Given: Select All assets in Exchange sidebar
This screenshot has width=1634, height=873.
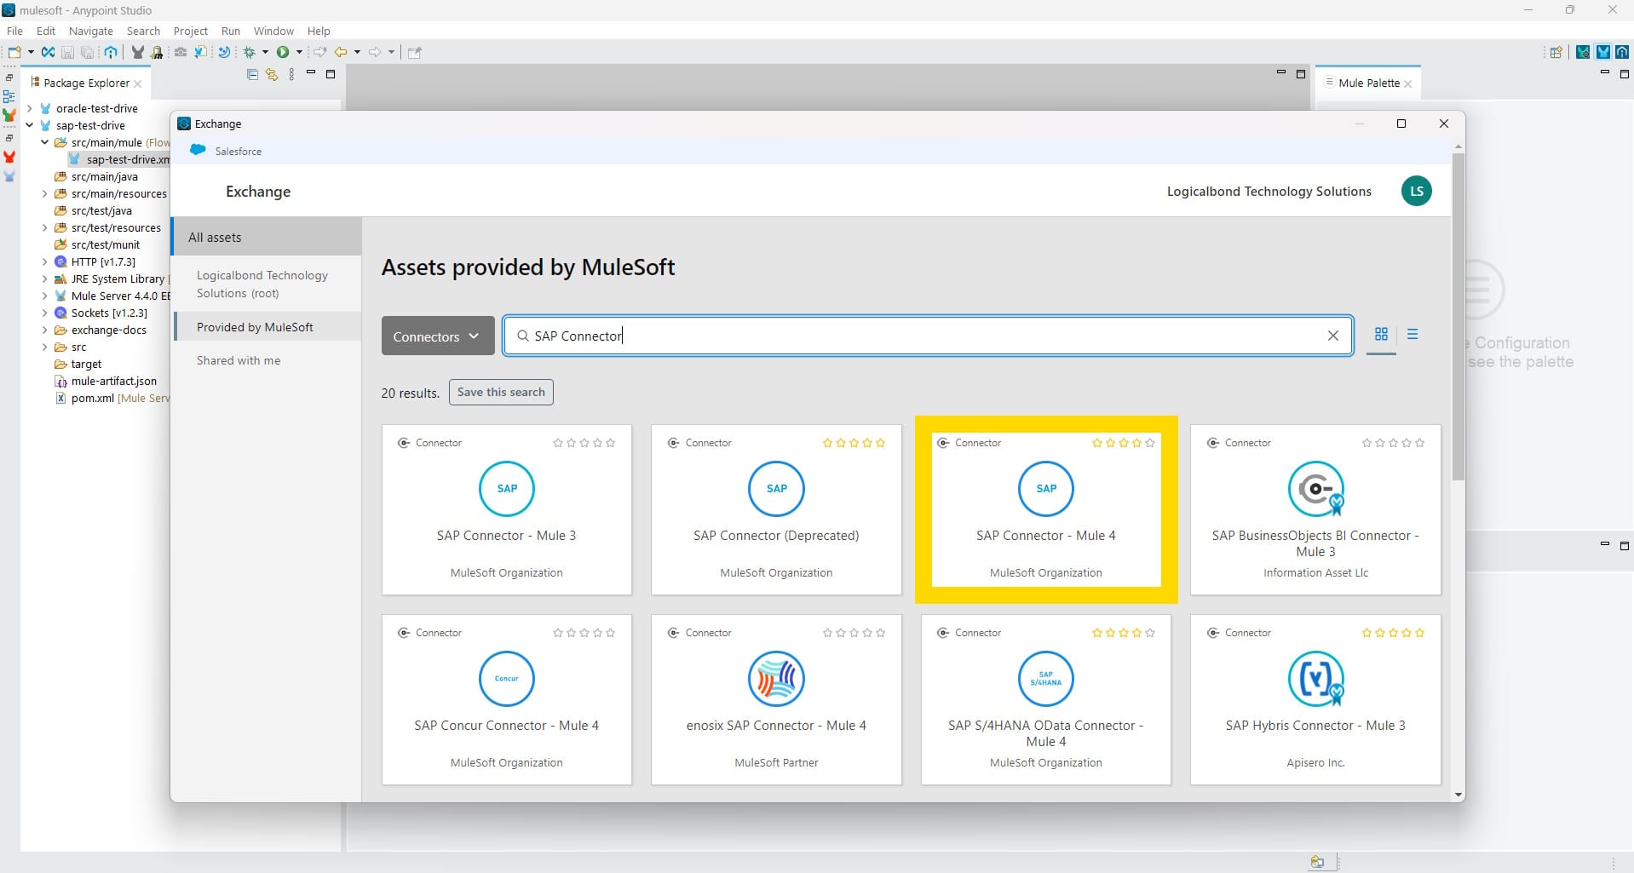Looking at the screenshot, I should (x=215, y=238).
